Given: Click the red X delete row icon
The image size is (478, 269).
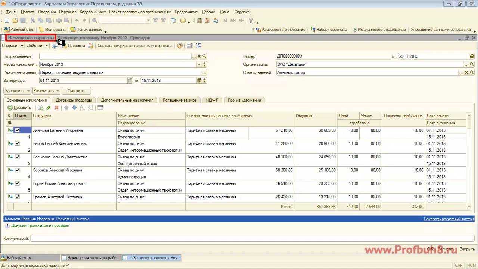Looking at the screenshot, I should click(x=56, y=108).
